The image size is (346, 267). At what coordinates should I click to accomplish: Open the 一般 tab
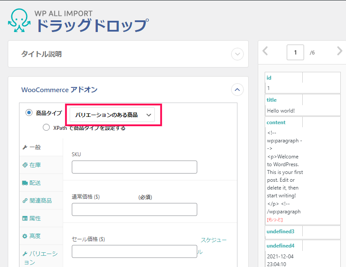click(41, 147)
